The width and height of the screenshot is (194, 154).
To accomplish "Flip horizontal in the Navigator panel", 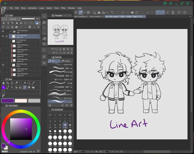I will tap(68, 53).
